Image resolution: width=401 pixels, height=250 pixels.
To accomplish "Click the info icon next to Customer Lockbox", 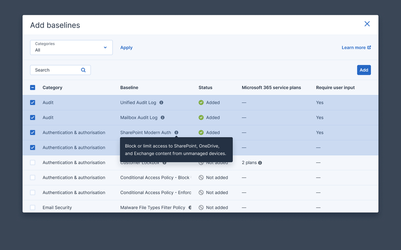I will pyautogui.click(x=164, y=162).
